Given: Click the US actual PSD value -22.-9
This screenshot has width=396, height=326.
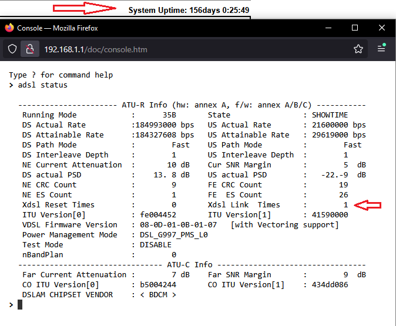Looking at the screenshot, I should (x=334, y=174).
